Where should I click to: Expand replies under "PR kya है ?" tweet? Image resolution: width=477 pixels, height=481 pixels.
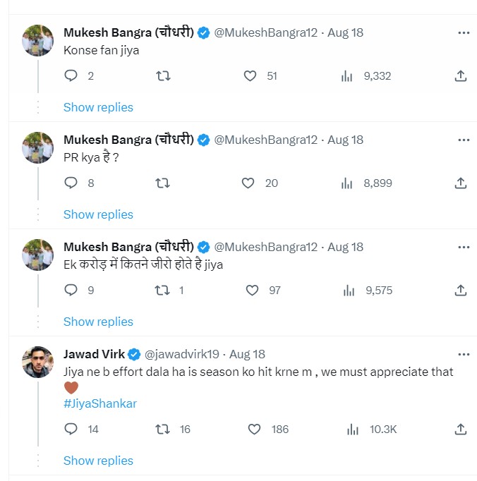point(98,214)
